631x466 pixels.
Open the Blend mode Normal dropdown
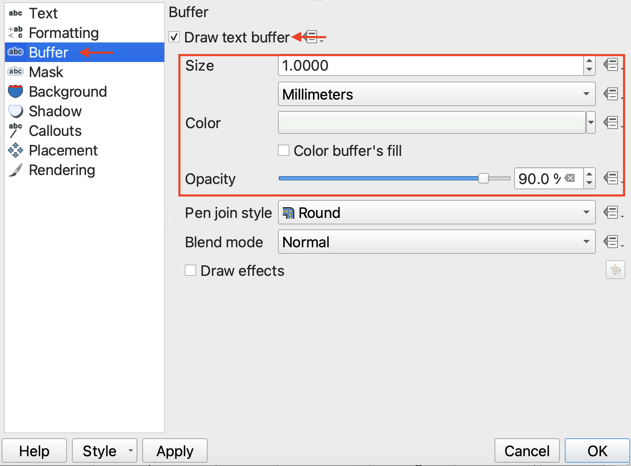pos(436,242)
